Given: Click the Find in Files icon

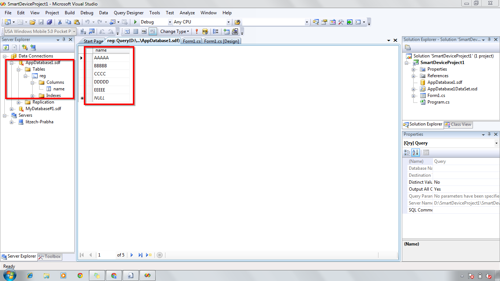Looking at the screenshot, I should pos(237,22).
